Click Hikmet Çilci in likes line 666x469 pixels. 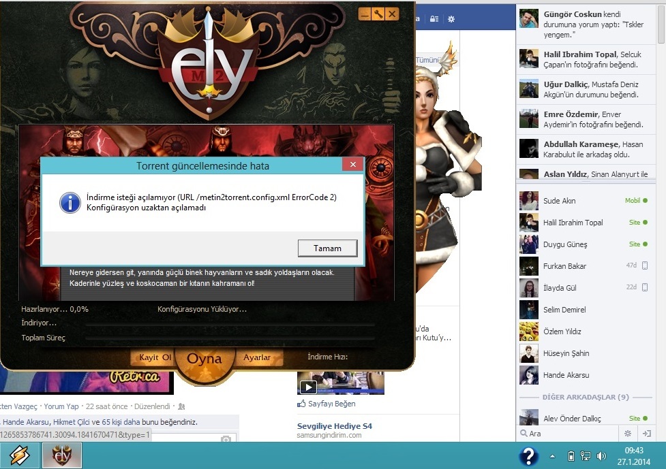(72, 422)
